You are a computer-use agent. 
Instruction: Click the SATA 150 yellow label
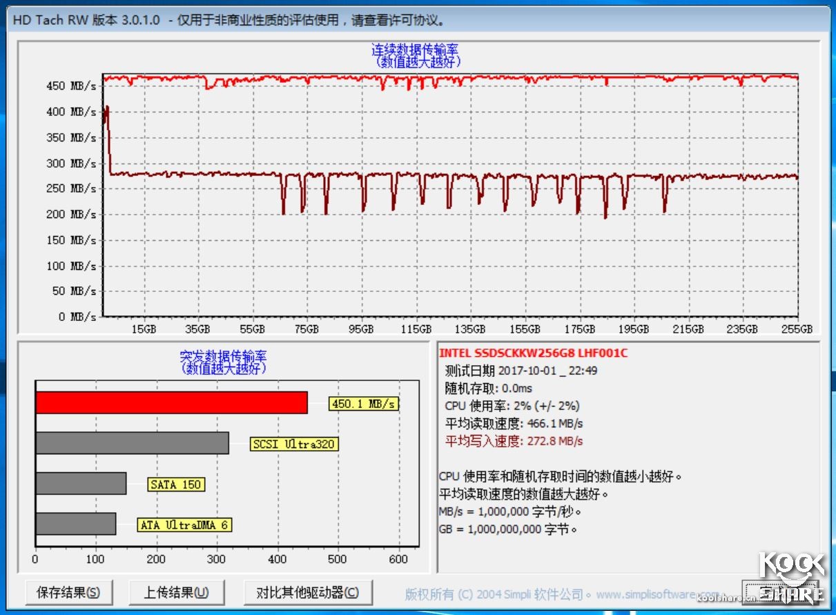tap(176, 484)
